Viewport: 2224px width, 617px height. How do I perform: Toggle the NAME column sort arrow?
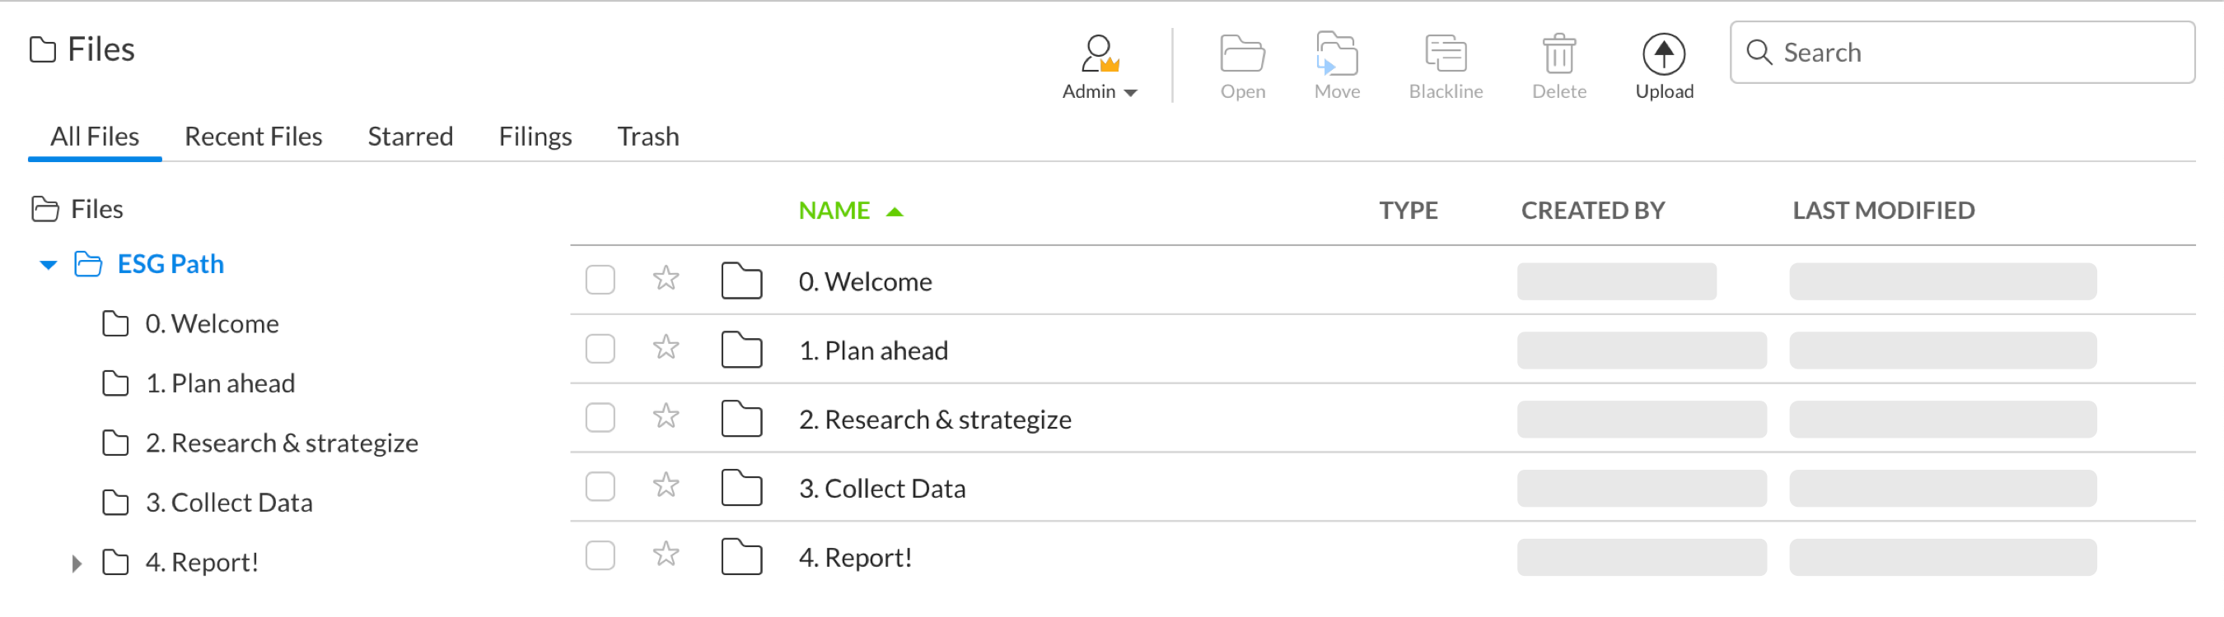(x=895, y=212)
